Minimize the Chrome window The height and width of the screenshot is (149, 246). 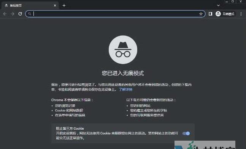pos(227,2)
